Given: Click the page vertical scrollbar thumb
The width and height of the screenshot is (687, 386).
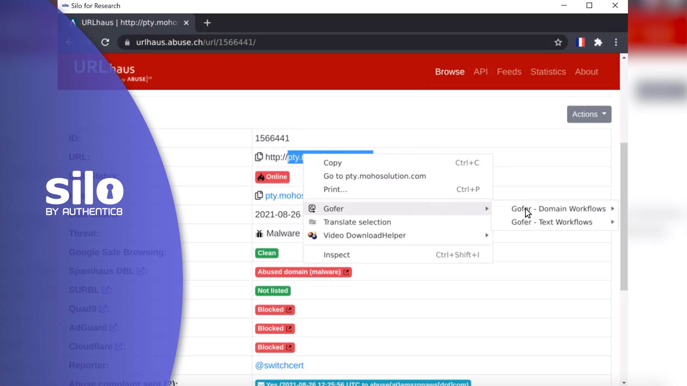Looking at the screenshot, I should (624, 216).
